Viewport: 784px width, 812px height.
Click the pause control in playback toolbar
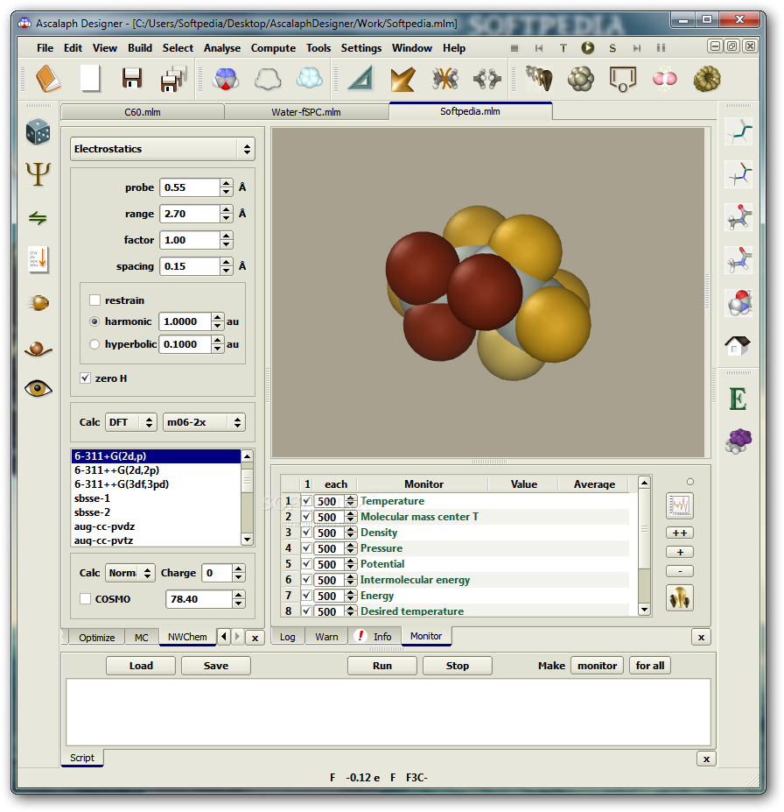point(661,48)
